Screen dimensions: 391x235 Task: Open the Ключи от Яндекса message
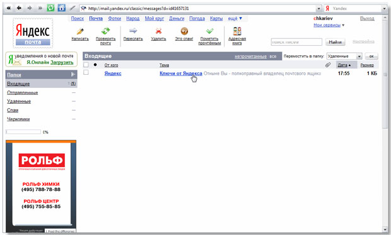click(181, 74)
